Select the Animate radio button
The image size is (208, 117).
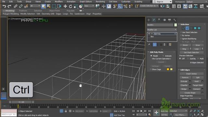coord(163,56)
